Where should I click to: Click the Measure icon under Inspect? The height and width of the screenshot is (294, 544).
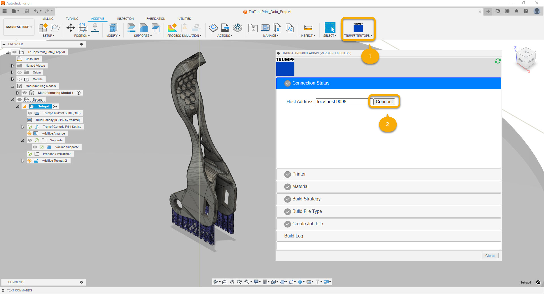click(308, 28)
